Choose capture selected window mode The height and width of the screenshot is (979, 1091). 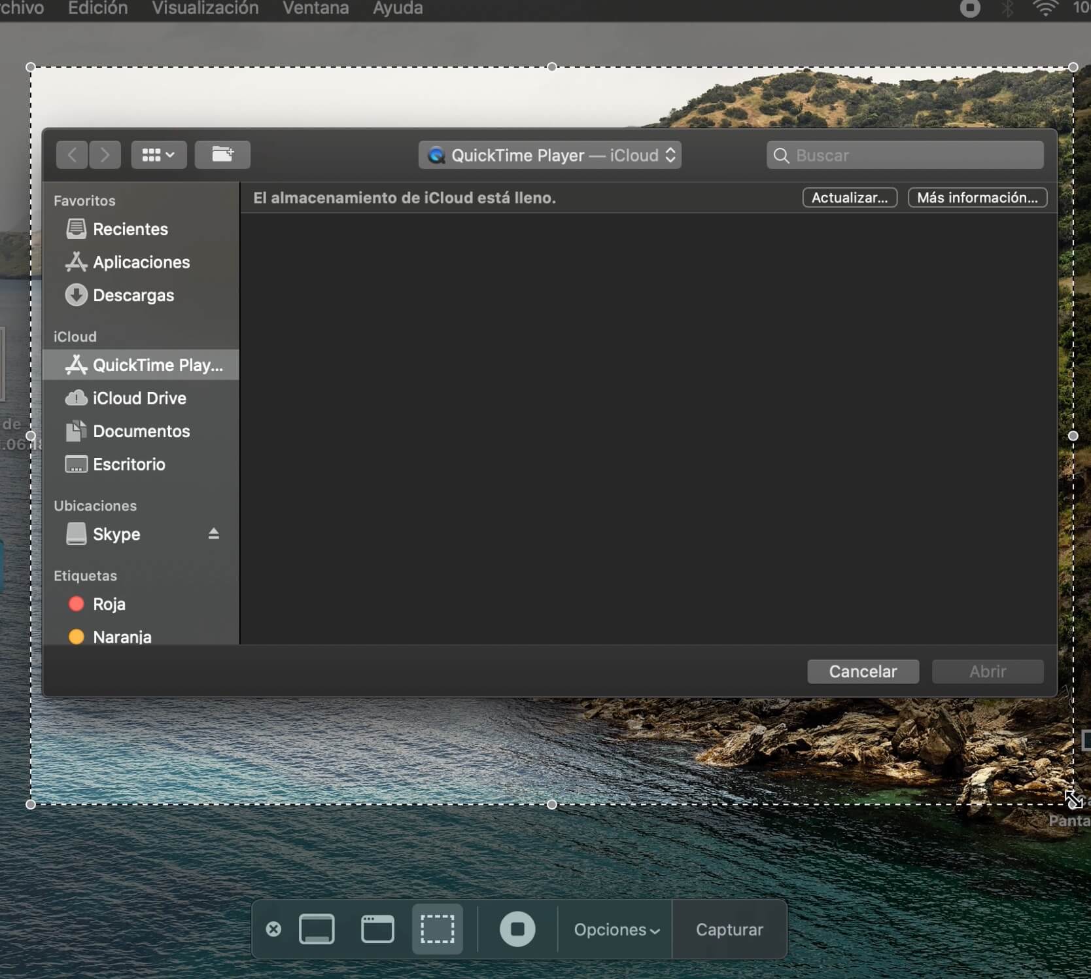point(377,929)
